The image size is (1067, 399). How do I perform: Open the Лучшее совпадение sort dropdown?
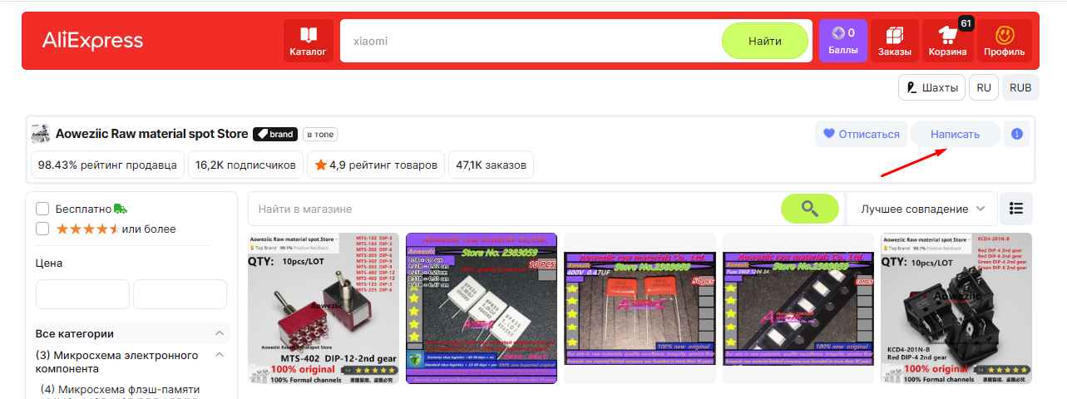921,209
